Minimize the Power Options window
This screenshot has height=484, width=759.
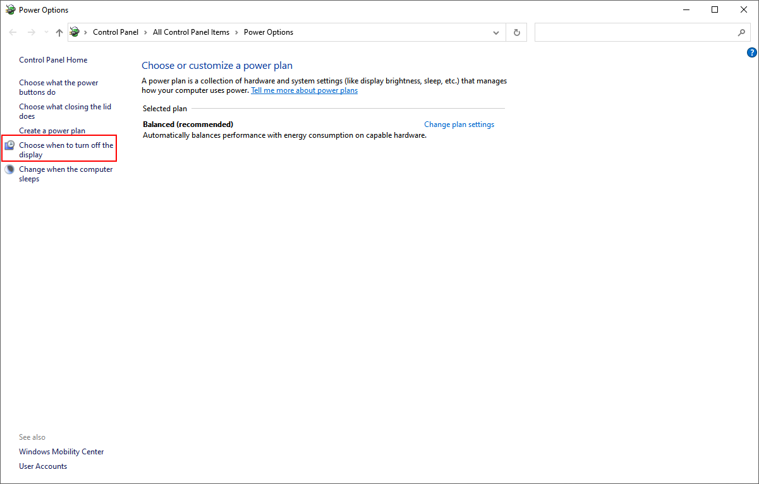pyautogui.click(x=686, y=9)
